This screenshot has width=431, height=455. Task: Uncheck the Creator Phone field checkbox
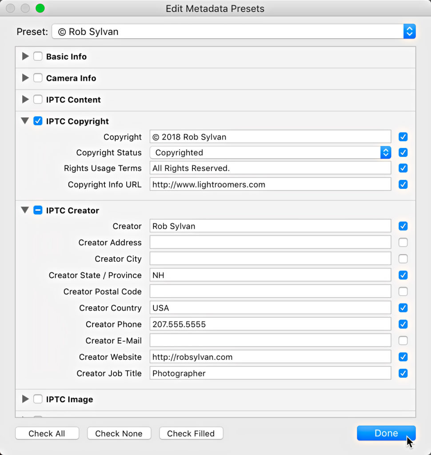[x=403, y=324]
